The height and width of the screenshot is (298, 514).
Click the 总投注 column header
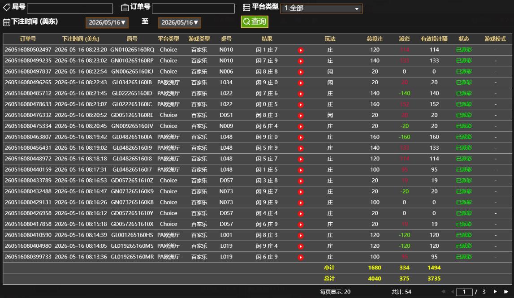375,39
